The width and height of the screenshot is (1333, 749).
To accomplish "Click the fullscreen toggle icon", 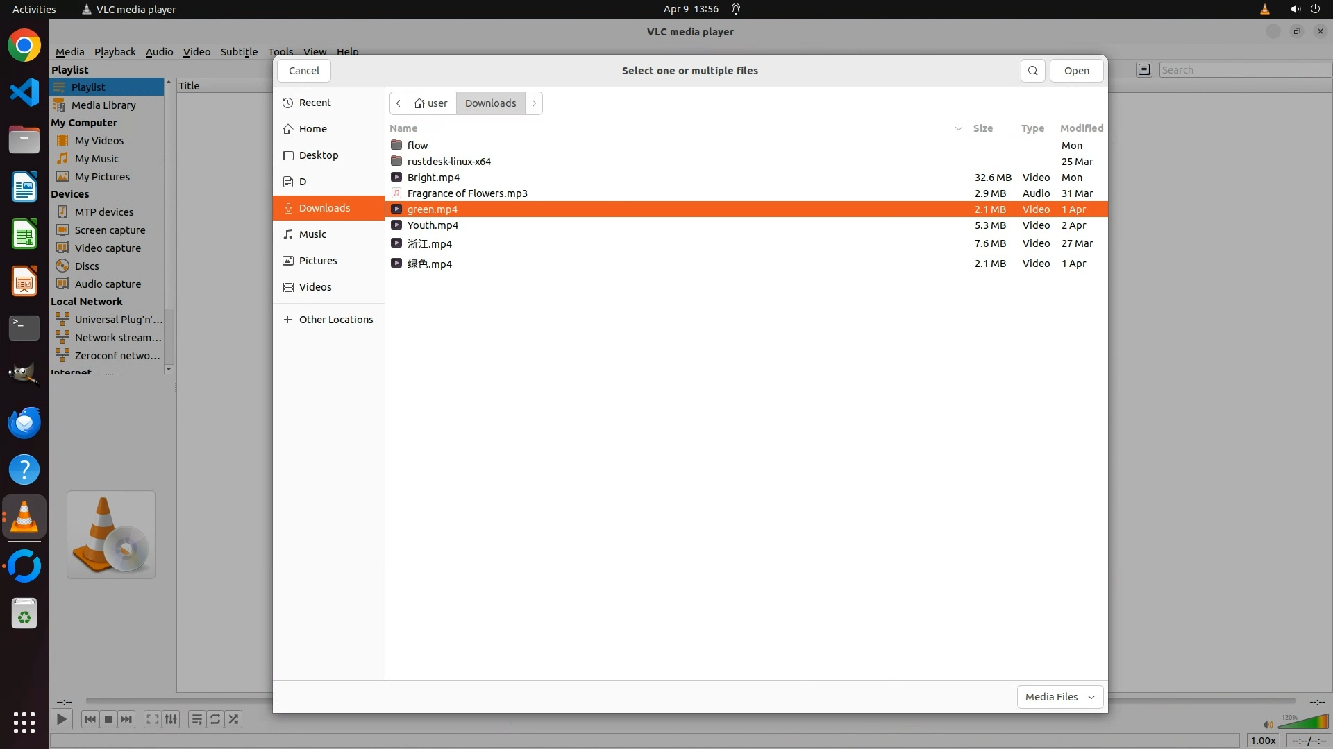I will coord(152,719).
